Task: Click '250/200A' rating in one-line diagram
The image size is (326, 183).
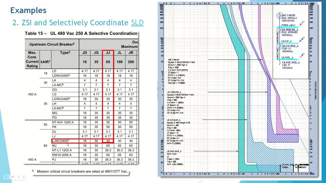Action: pyautogui.click(x=287, y=68)
